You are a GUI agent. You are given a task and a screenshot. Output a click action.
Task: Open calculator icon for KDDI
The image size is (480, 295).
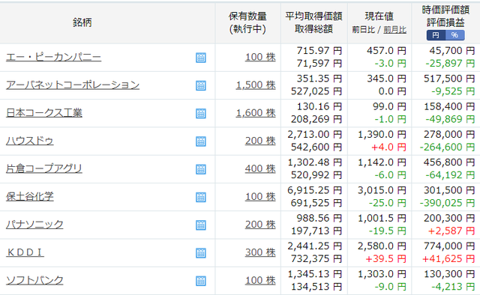pos(201,253)
